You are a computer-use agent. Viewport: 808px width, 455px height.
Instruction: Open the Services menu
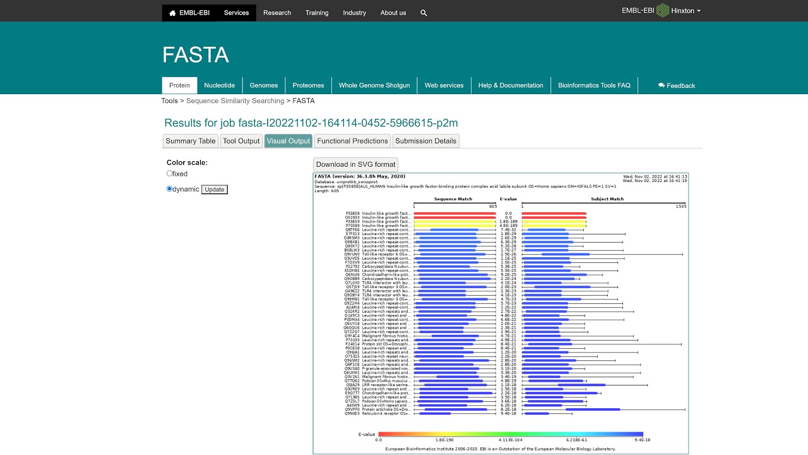[237, 13]
